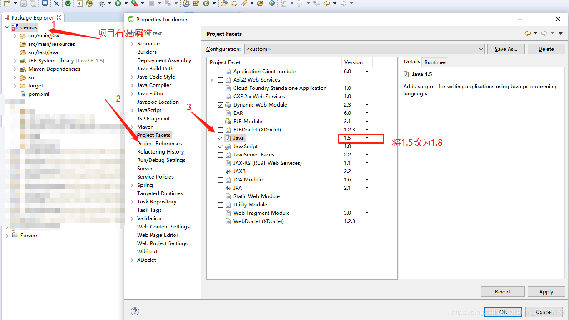Viewport: 569px width, 320px height.
Task: Click the Java facet J icon
Action: (228, 138)
